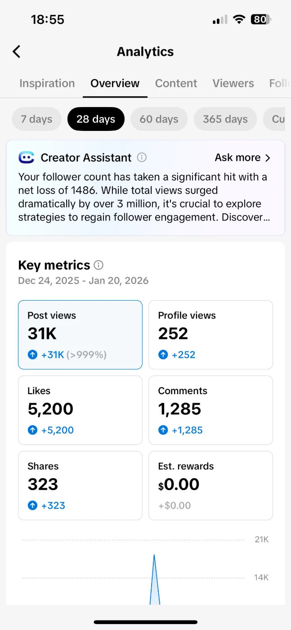
Task: Select the Est. rewards metric card
Action: tap(210, 485)
